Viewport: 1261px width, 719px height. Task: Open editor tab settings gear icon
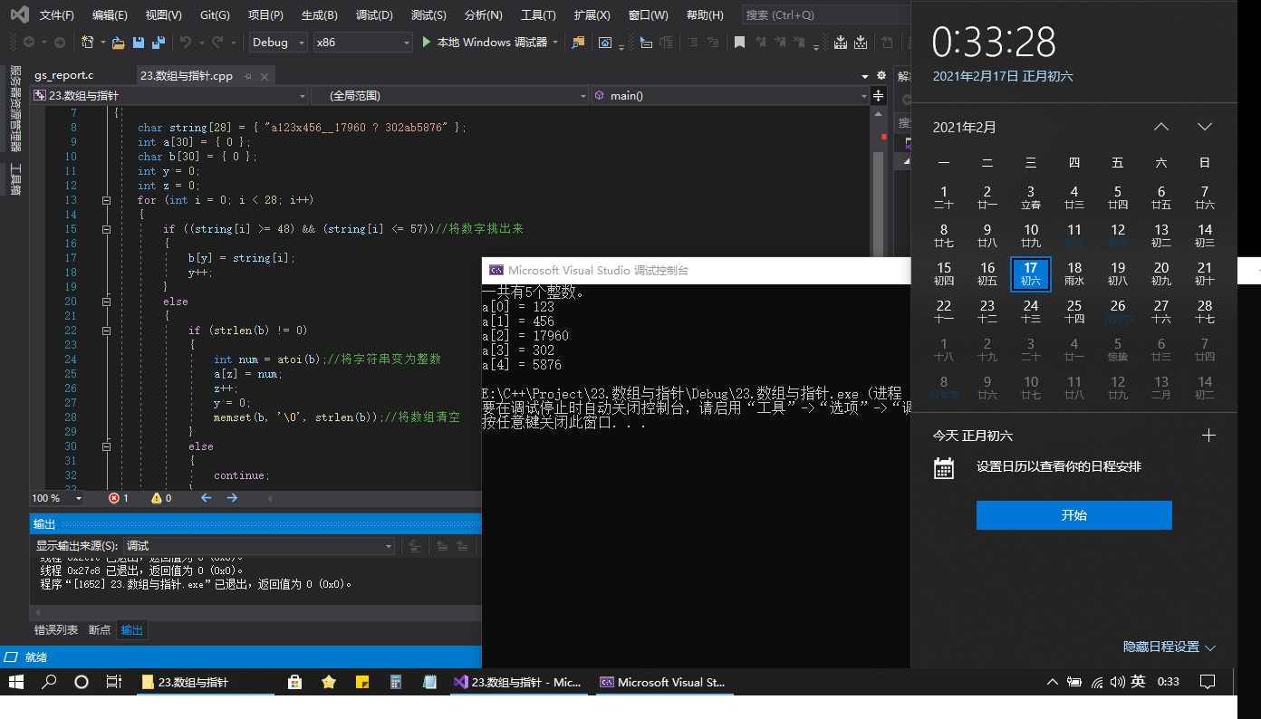pyautogui.click(x=881, y=76)
